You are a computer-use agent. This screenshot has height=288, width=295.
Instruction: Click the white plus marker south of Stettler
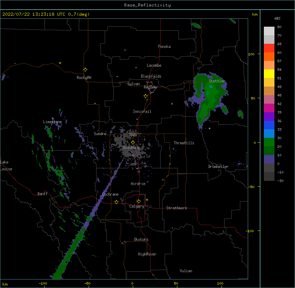tap(209, 128)
